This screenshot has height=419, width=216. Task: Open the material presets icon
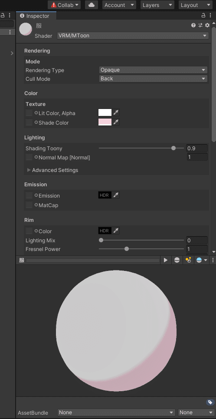[200, 25]
